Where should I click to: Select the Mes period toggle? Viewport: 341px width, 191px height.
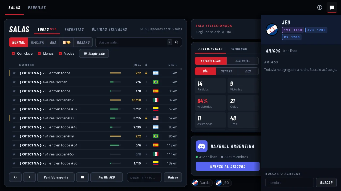tap(248, 71)
